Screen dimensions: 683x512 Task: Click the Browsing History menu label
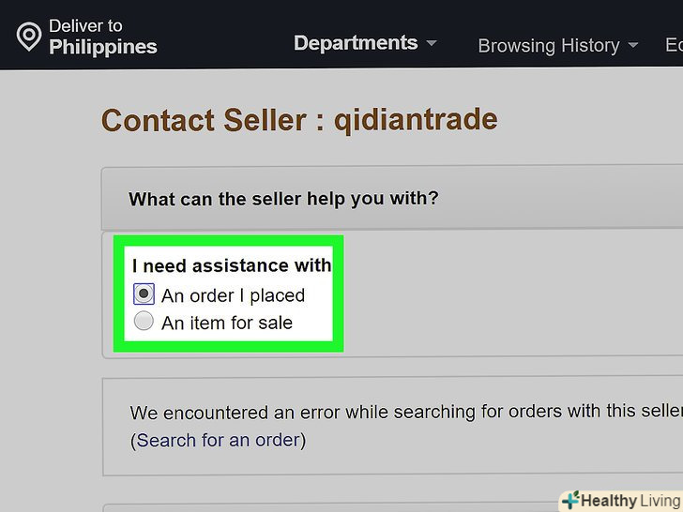549,45
